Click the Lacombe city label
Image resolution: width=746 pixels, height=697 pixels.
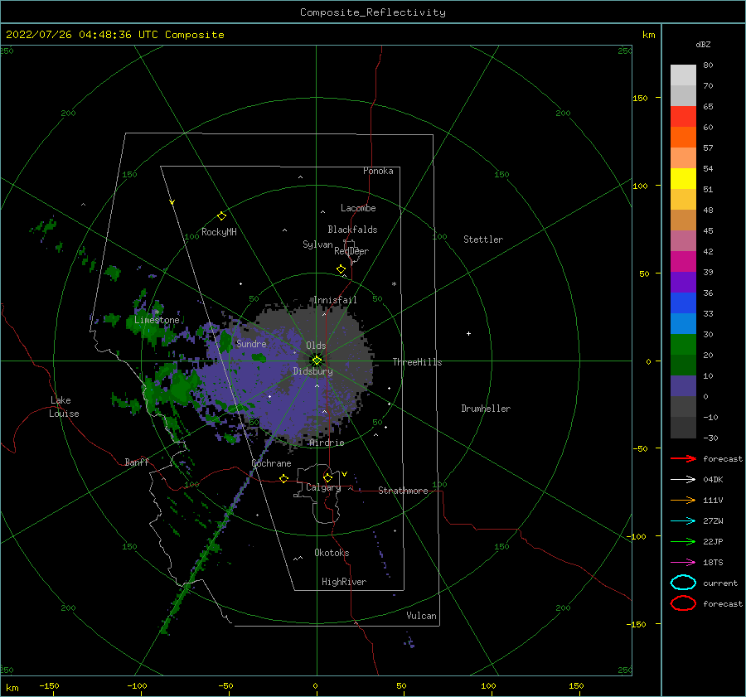pos(358,208)
